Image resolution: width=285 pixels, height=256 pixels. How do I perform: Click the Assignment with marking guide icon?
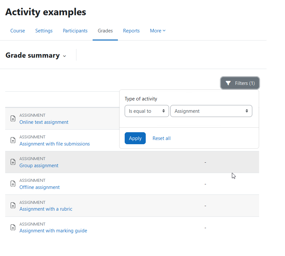(13, 227)
